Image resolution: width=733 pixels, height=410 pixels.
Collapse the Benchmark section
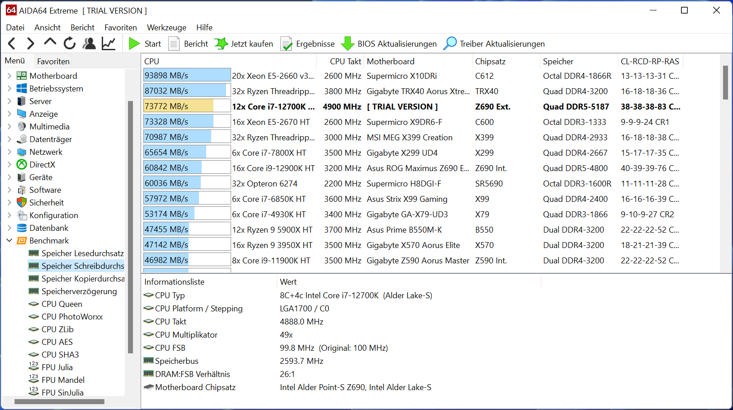9,240
